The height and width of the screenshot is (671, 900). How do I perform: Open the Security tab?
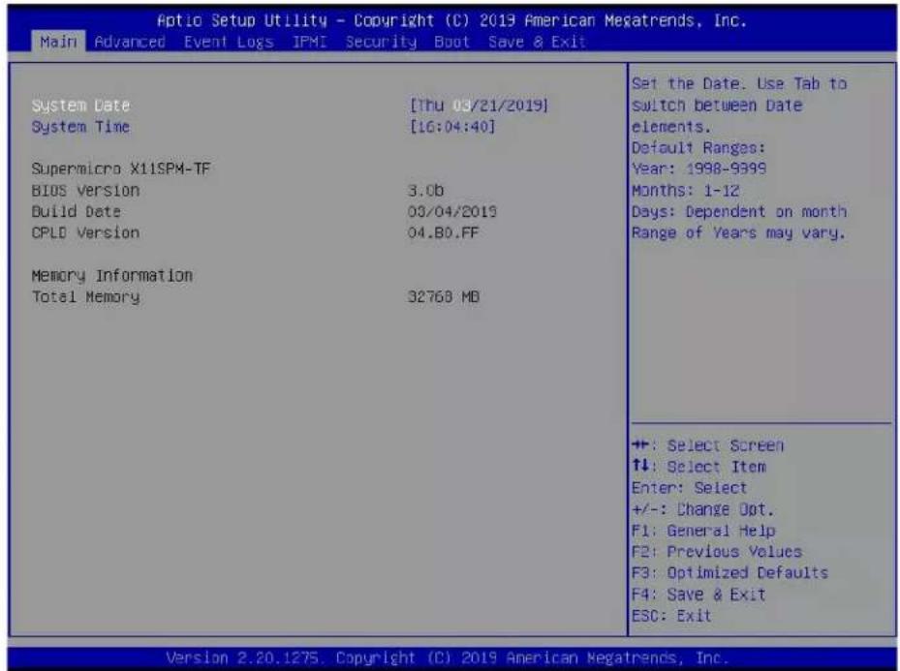(x=381, y=42)
